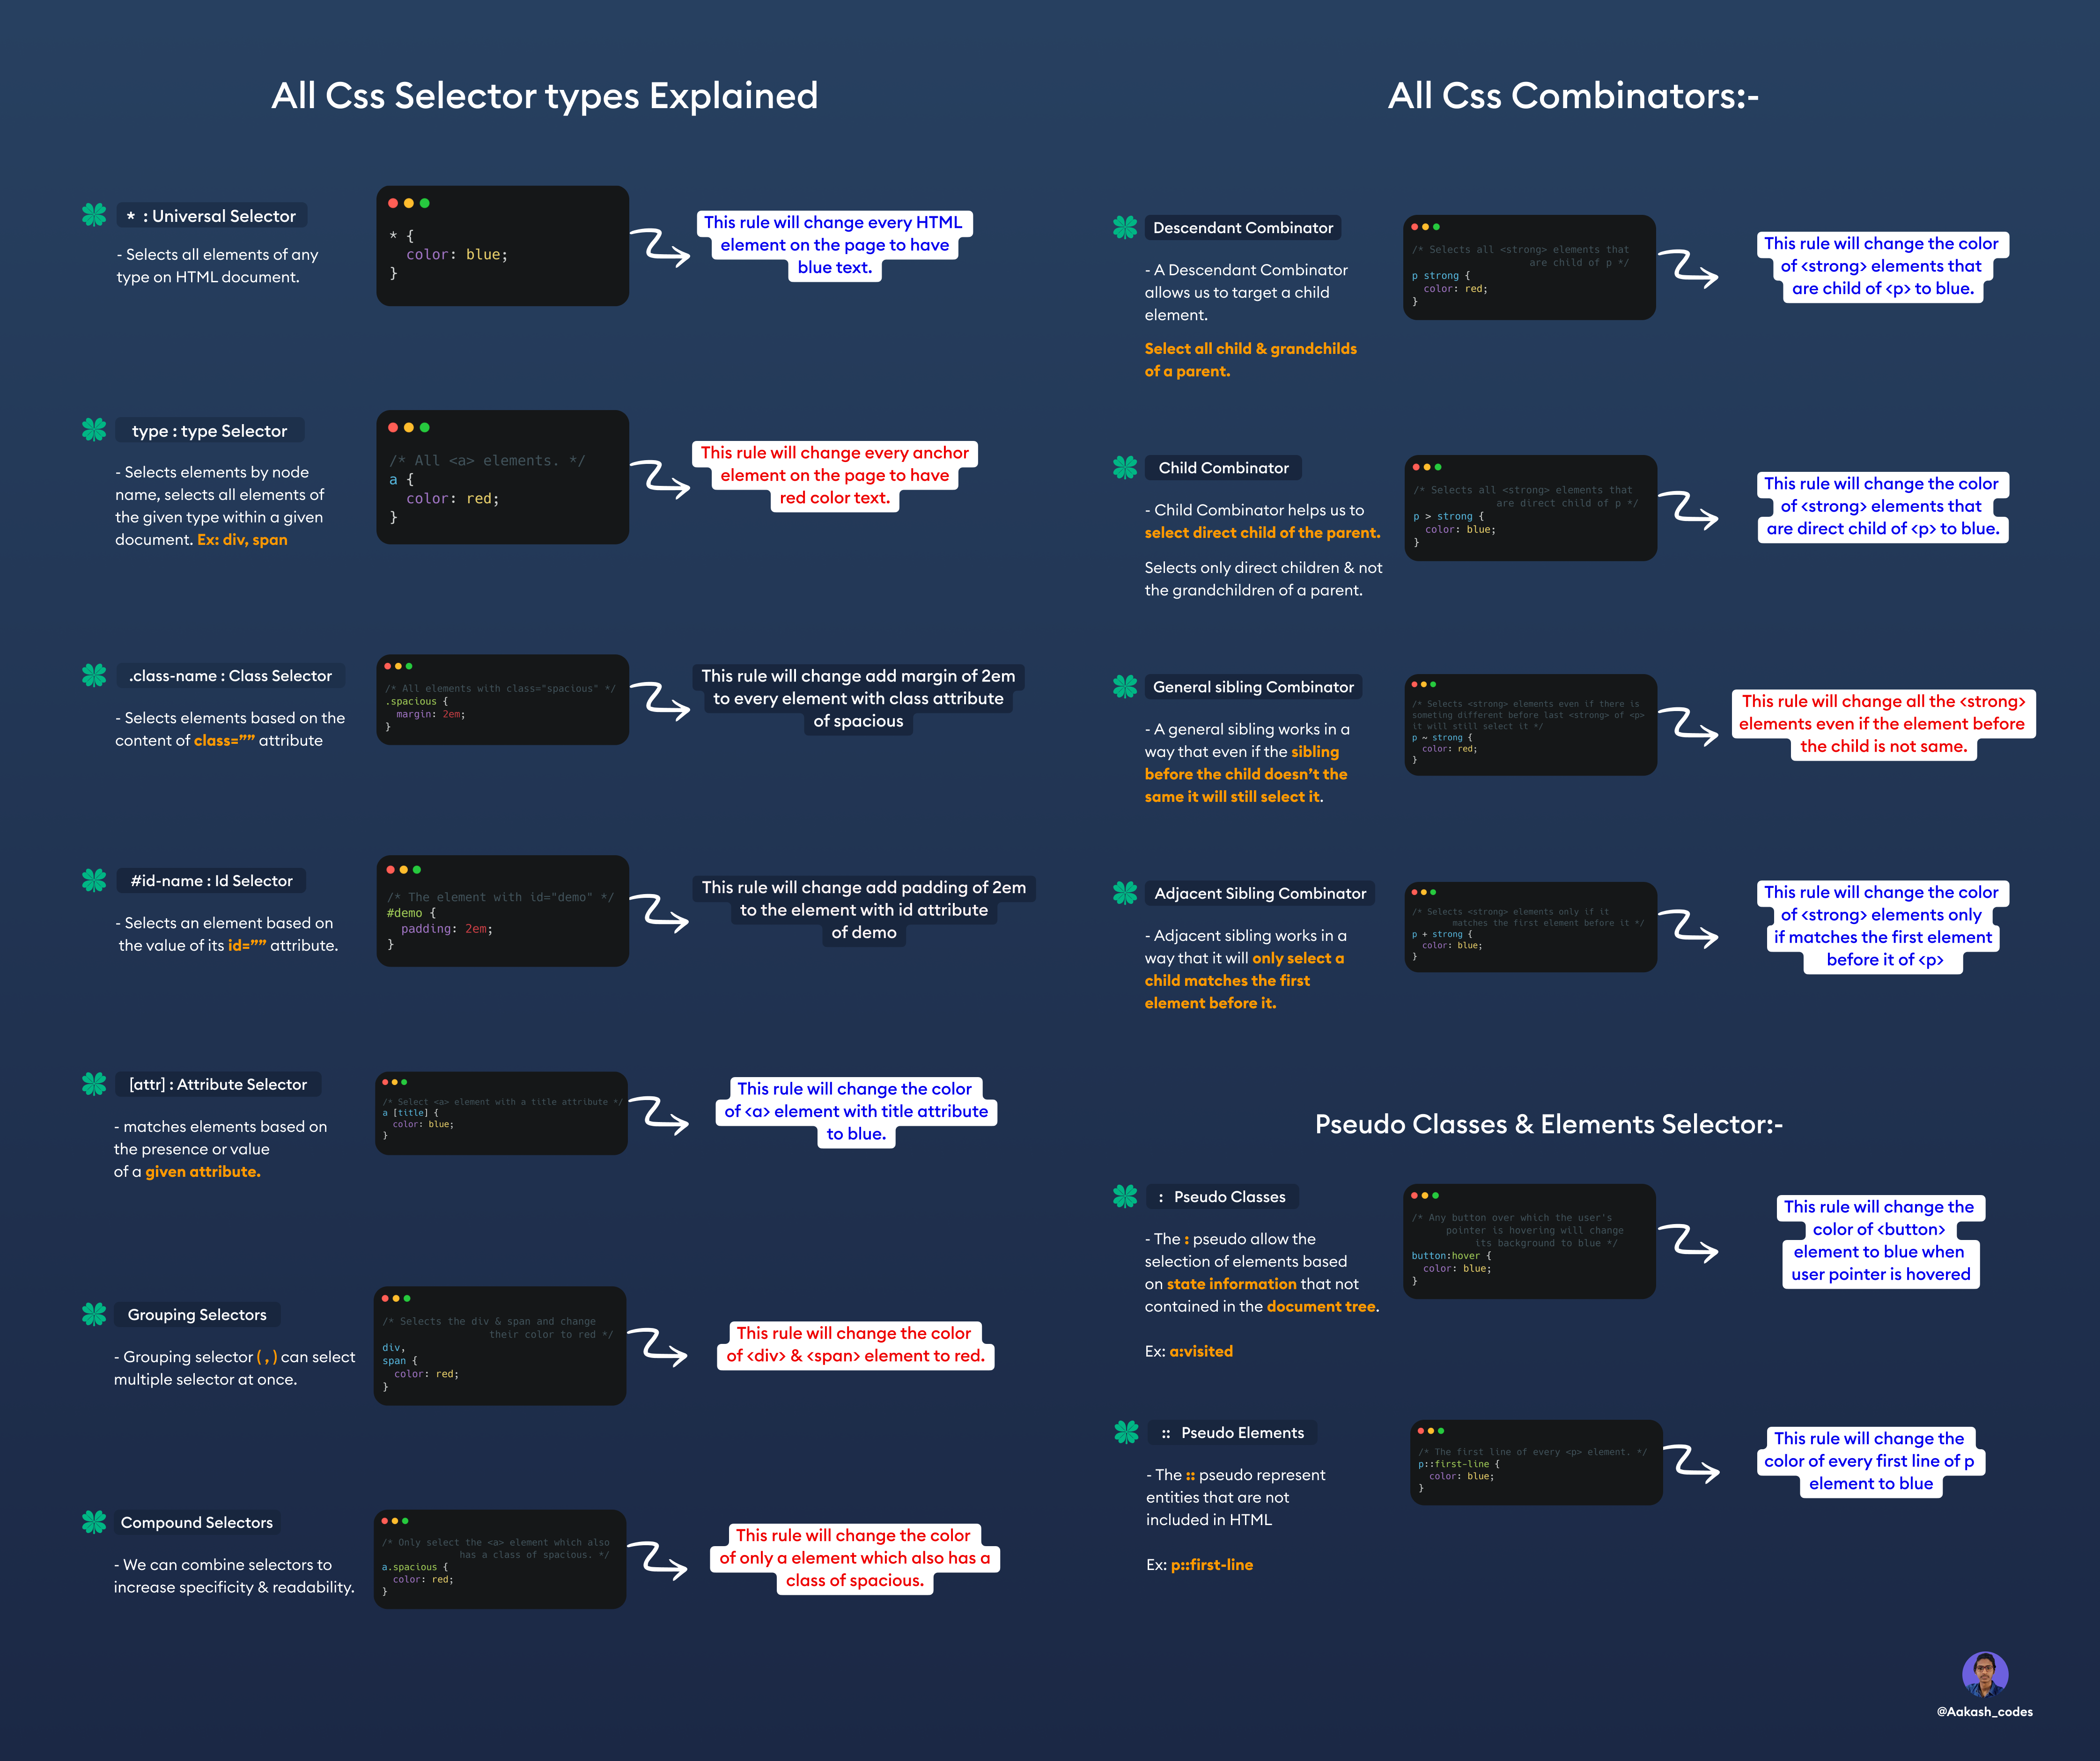The height and width of the screenshot is (1761, 2100).
Task: Click the orange 'a:visited' example text
Action: pyautogui.click(x=1200, y=1351)
